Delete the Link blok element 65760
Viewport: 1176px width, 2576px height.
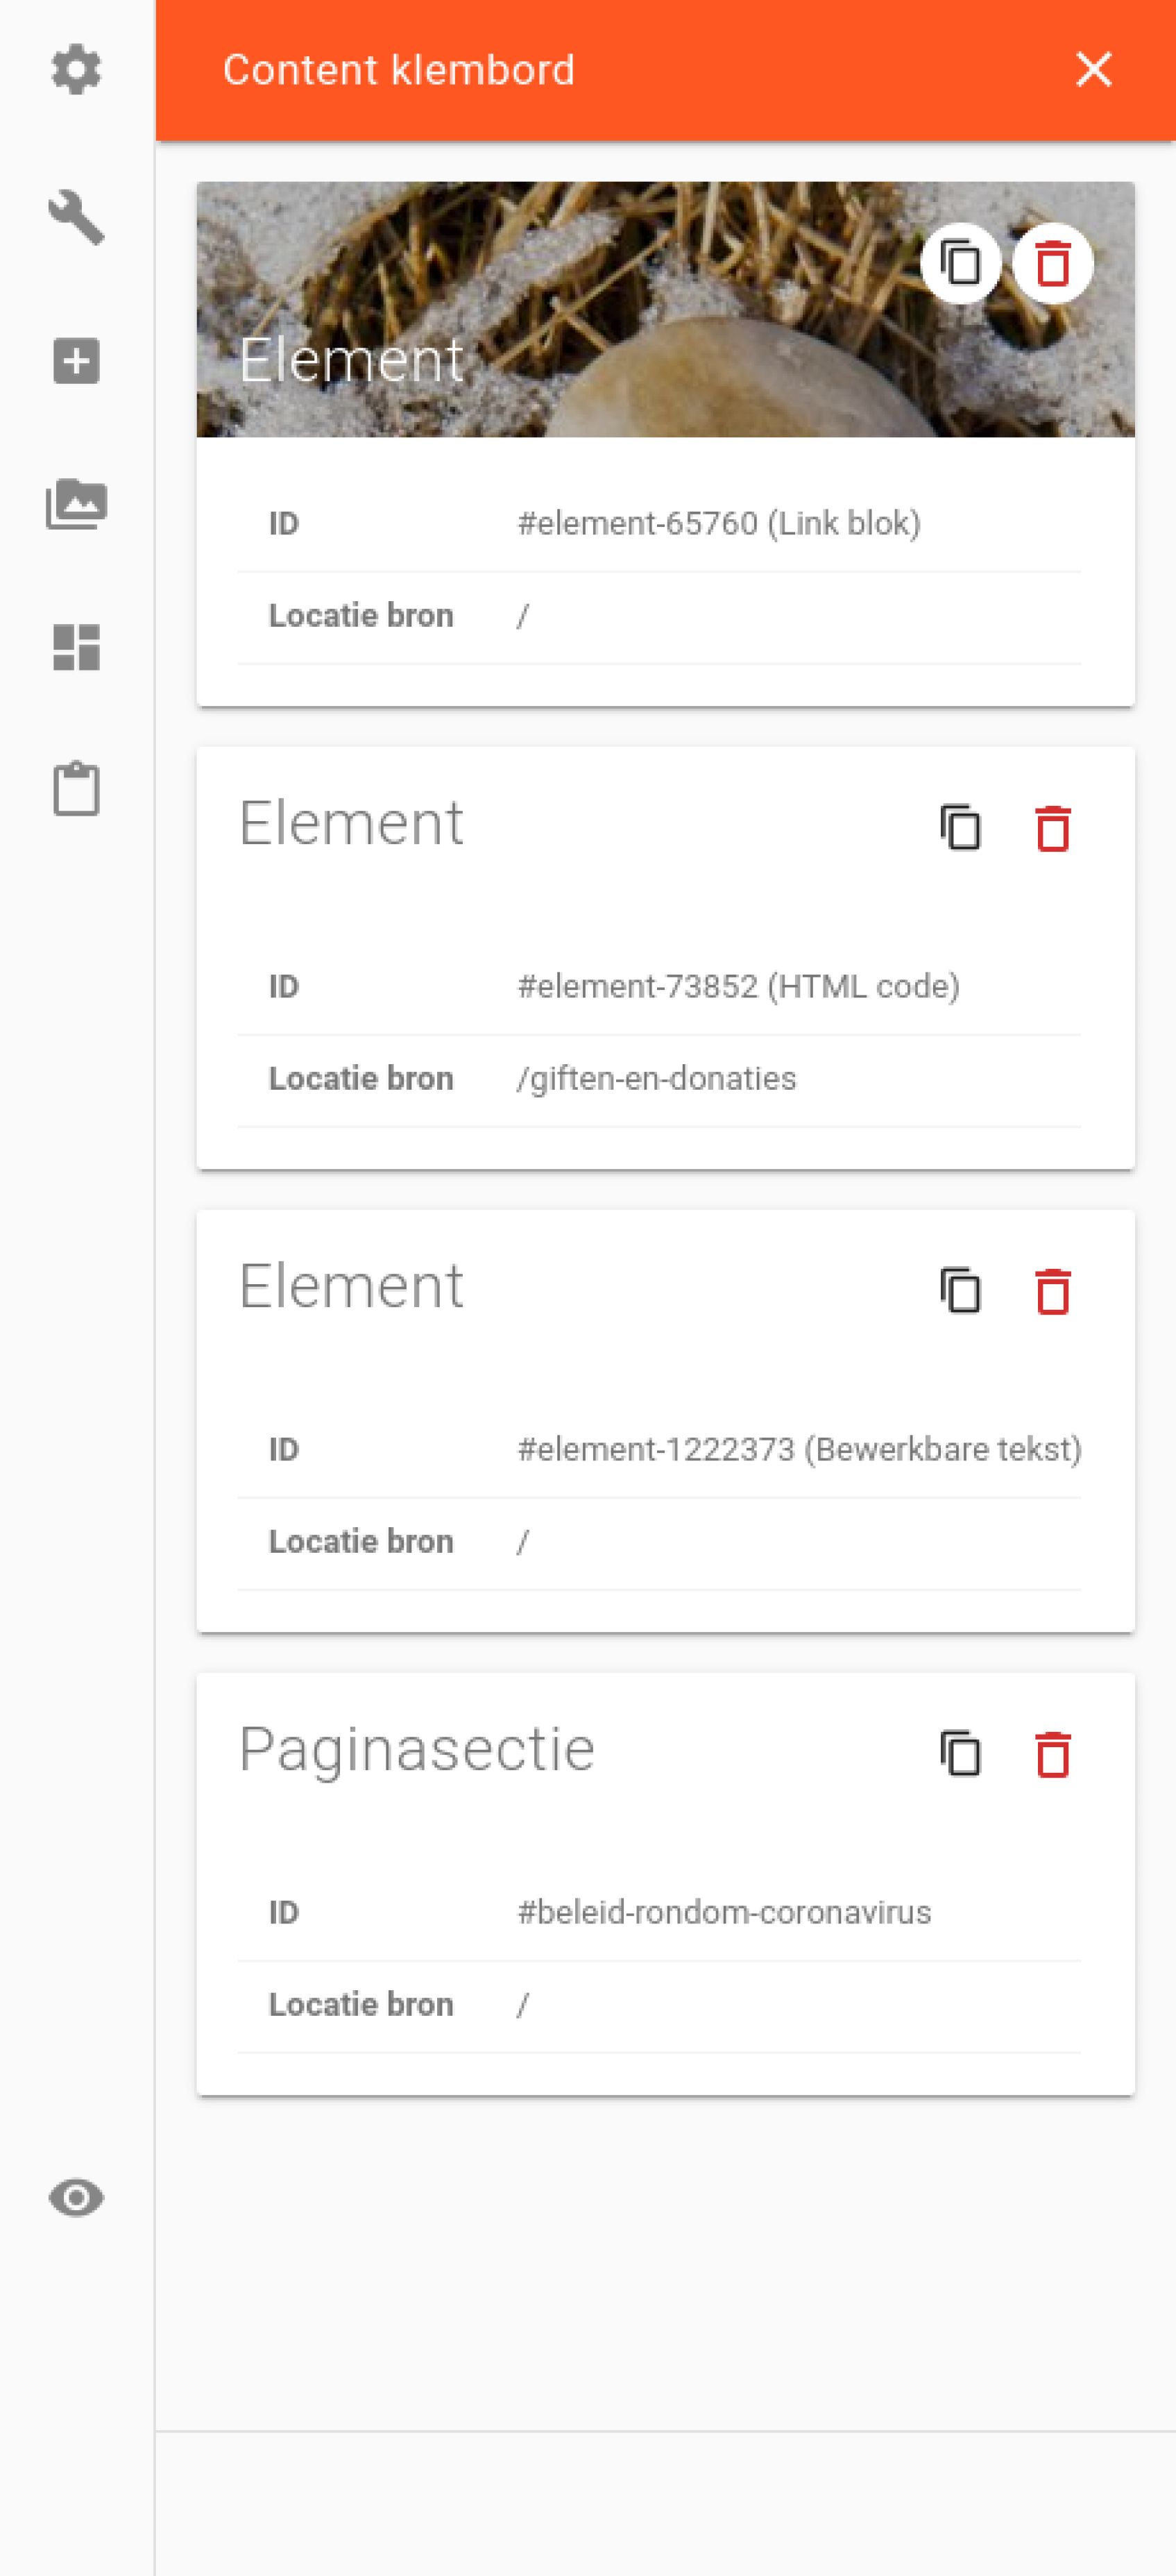click(x=1052, y=264)
